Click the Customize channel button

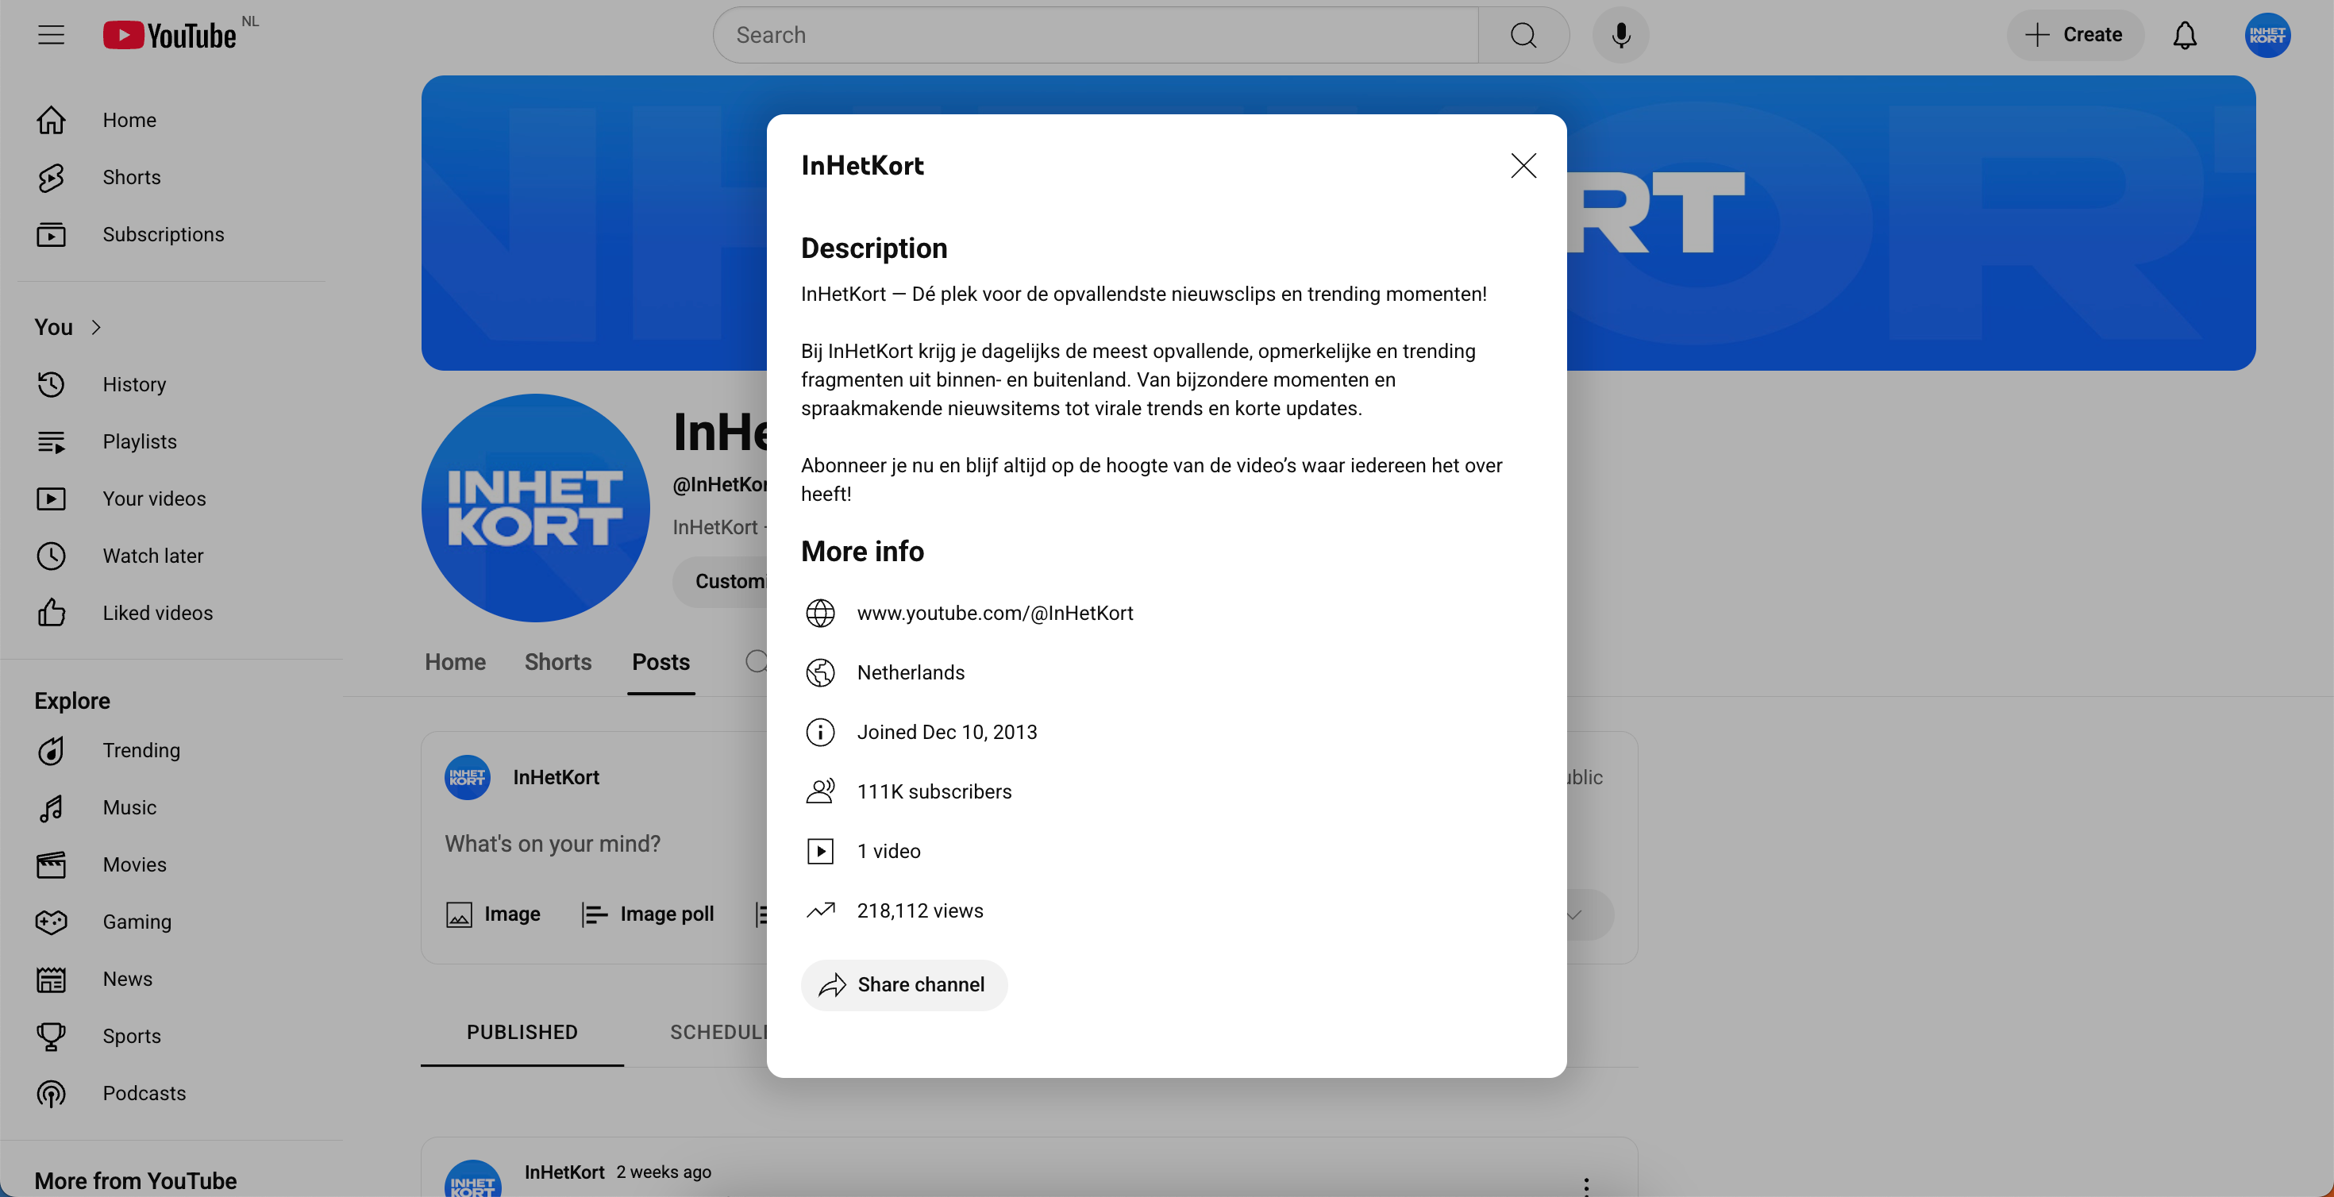tap(720, 582)
